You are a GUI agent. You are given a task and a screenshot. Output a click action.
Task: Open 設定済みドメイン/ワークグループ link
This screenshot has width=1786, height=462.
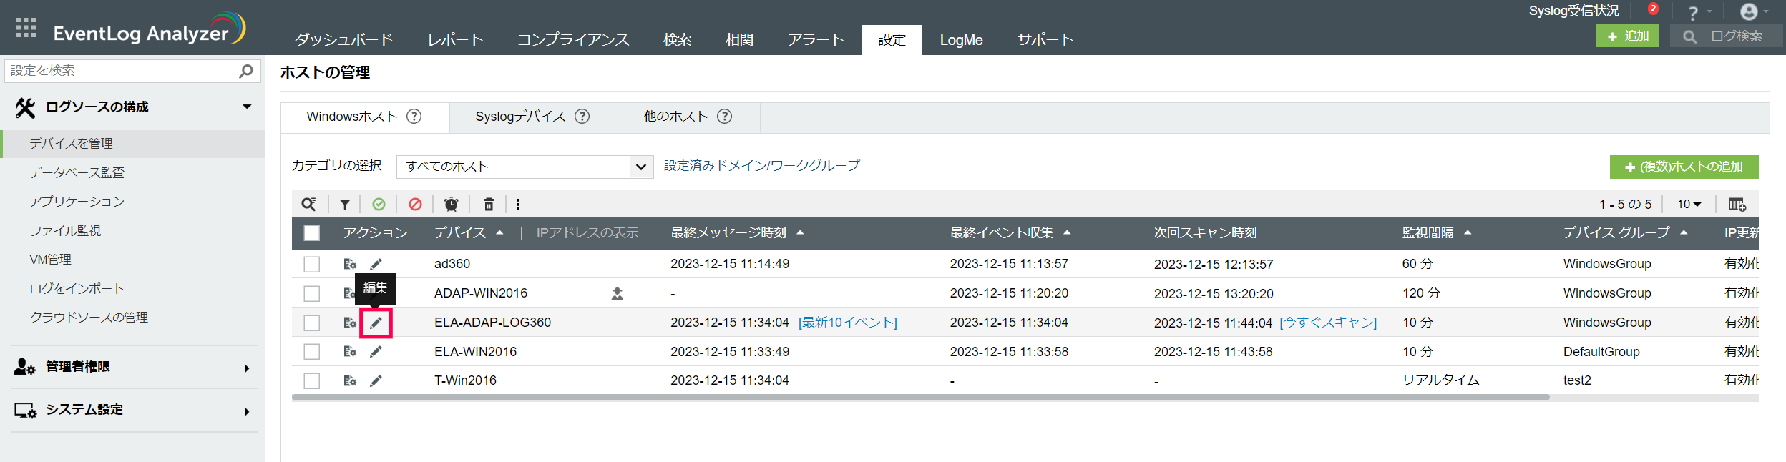pyautogui.click(x=762, y=166)
